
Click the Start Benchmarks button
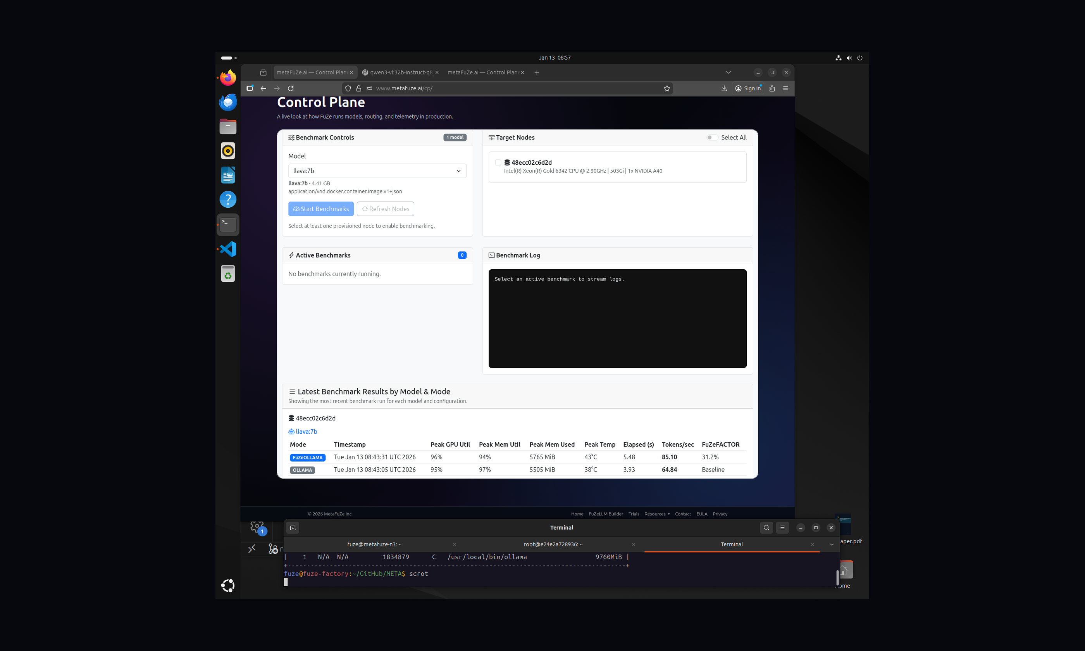pyautogui.click(x=320, y=209)
